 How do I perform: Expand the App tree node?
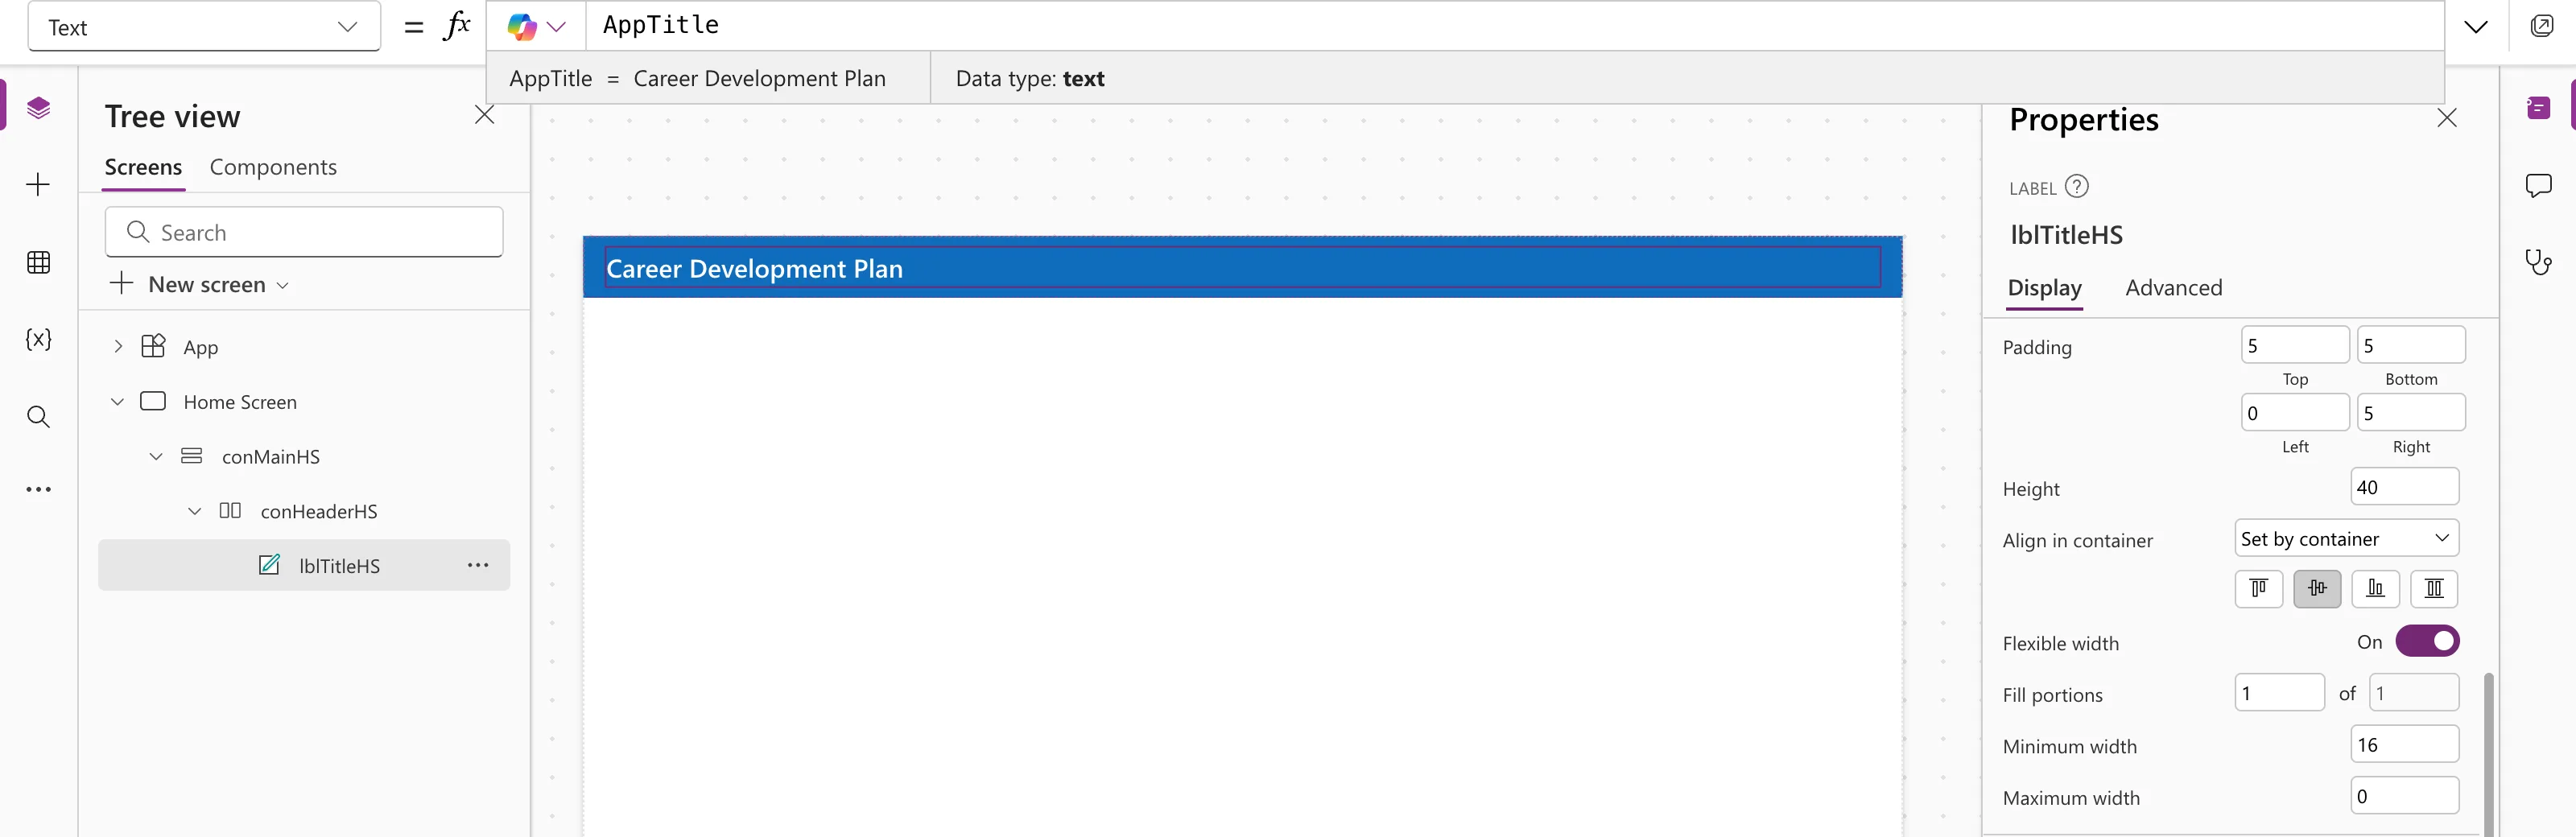(118, 347)
